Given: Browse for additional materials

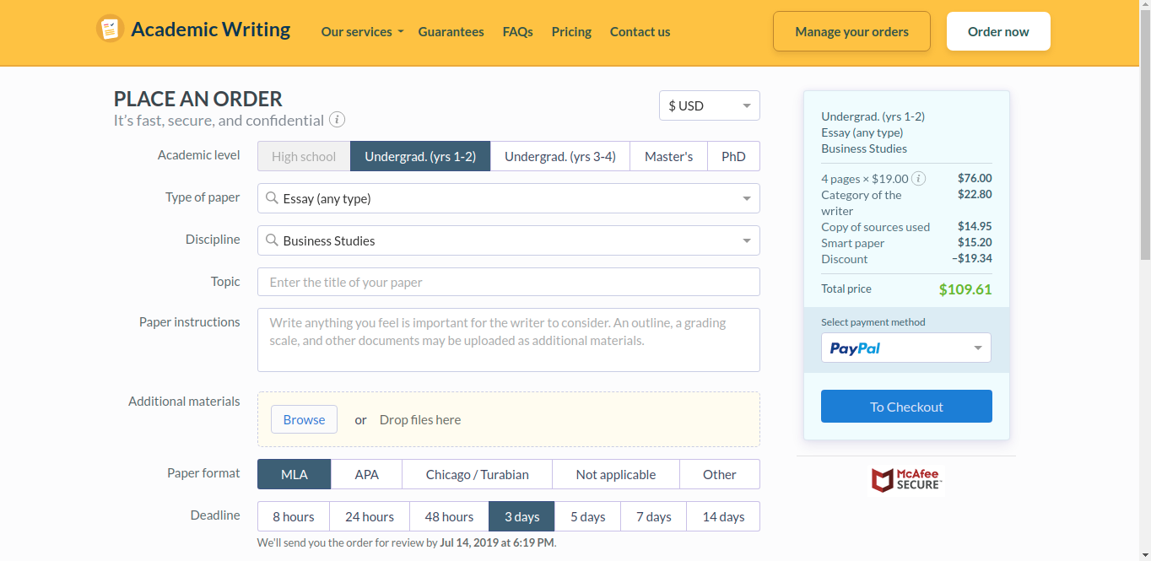Looking at the screenshot, I should pyautogui.click(x=304, y=418).
